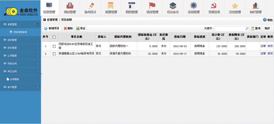Click the 新增项目 button
Image resolution: width=274 pixels, height=124 pixels.
tap(52, 28)
